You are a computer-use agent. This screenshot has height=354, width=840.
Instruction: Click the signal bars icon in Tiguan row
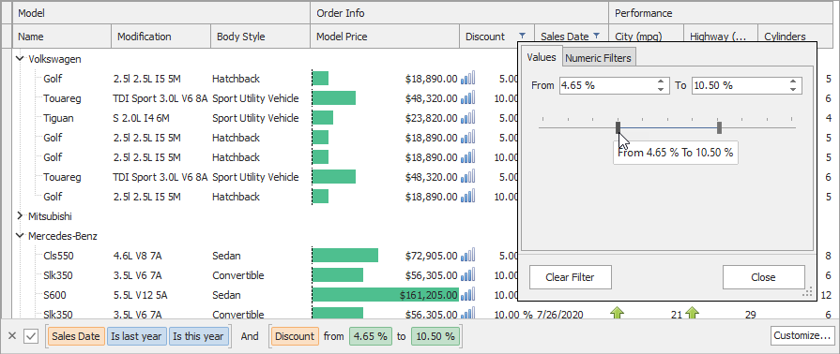pyautogui.click(x=467, y=118)
